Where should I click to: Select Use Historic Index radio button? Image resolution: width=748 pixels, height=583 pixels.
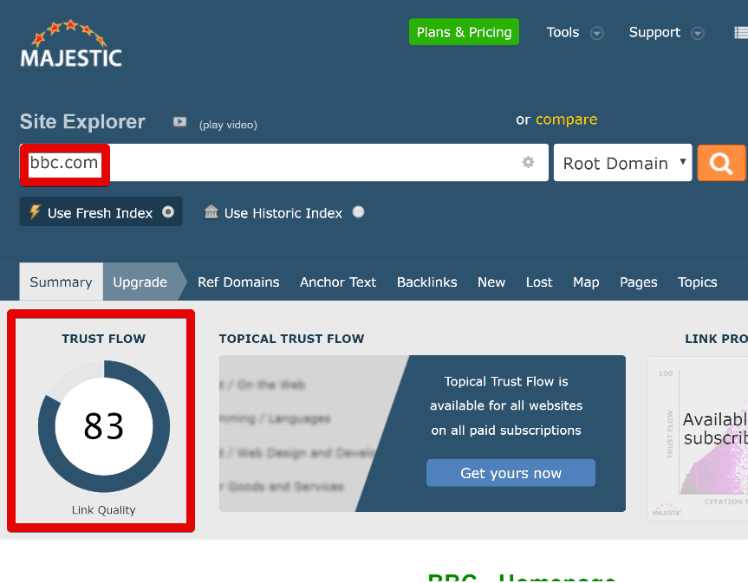click(358, 212)
